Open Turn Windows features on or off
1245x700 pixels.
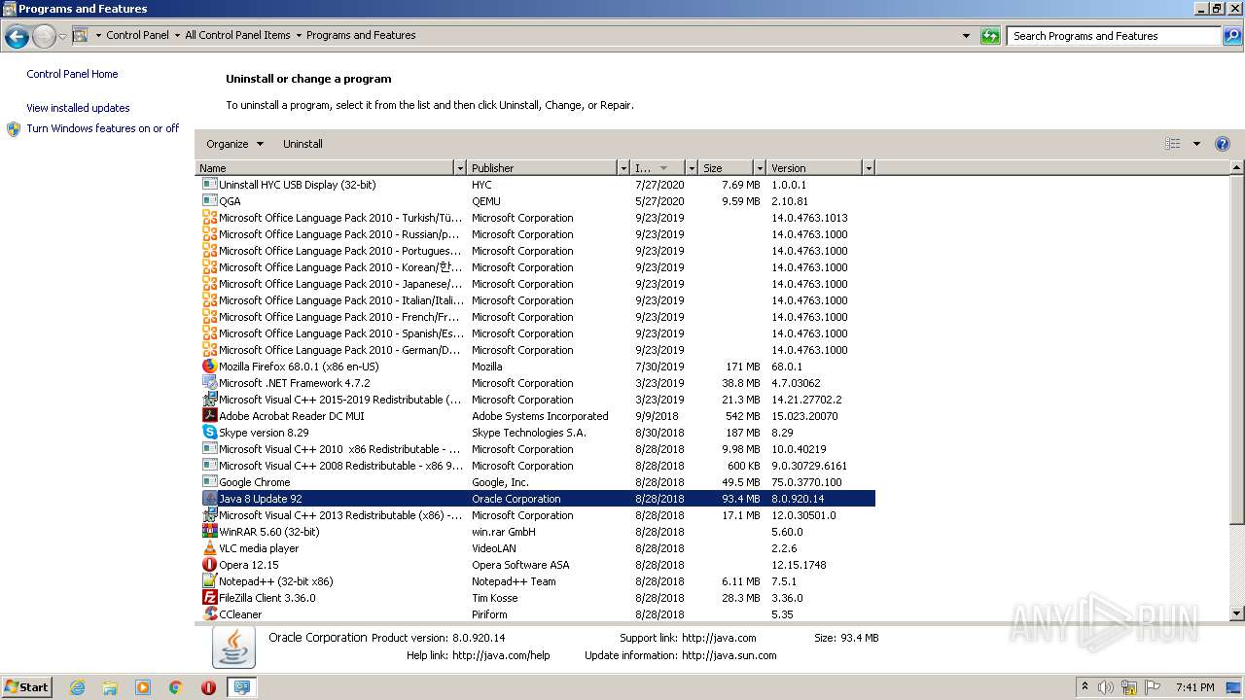point(102,128)
